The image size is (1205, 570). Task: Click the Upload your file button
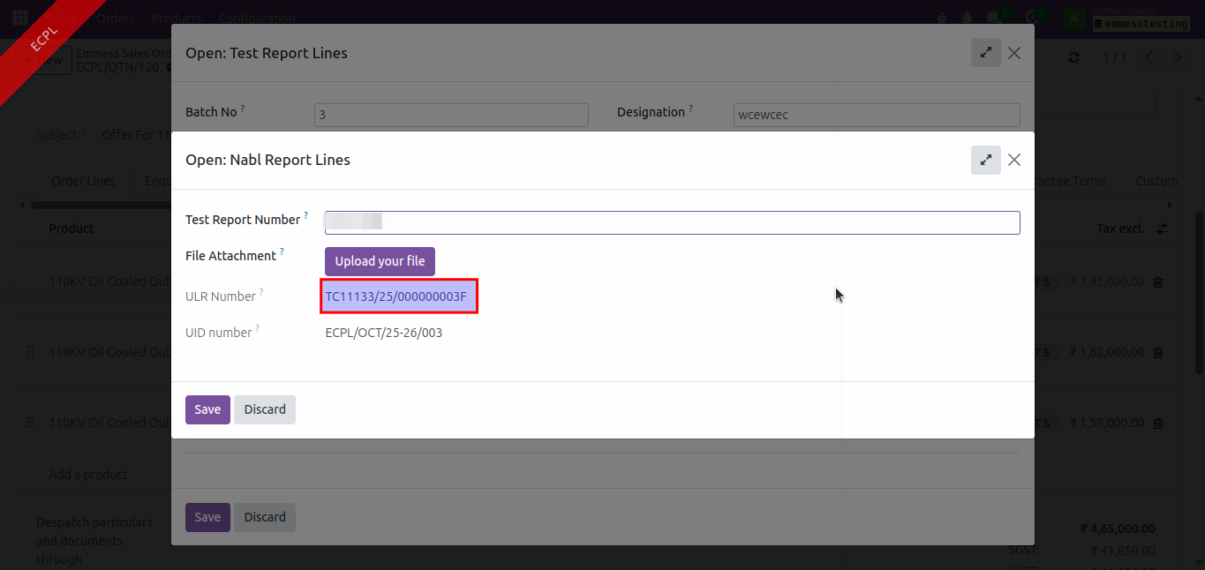380,261
